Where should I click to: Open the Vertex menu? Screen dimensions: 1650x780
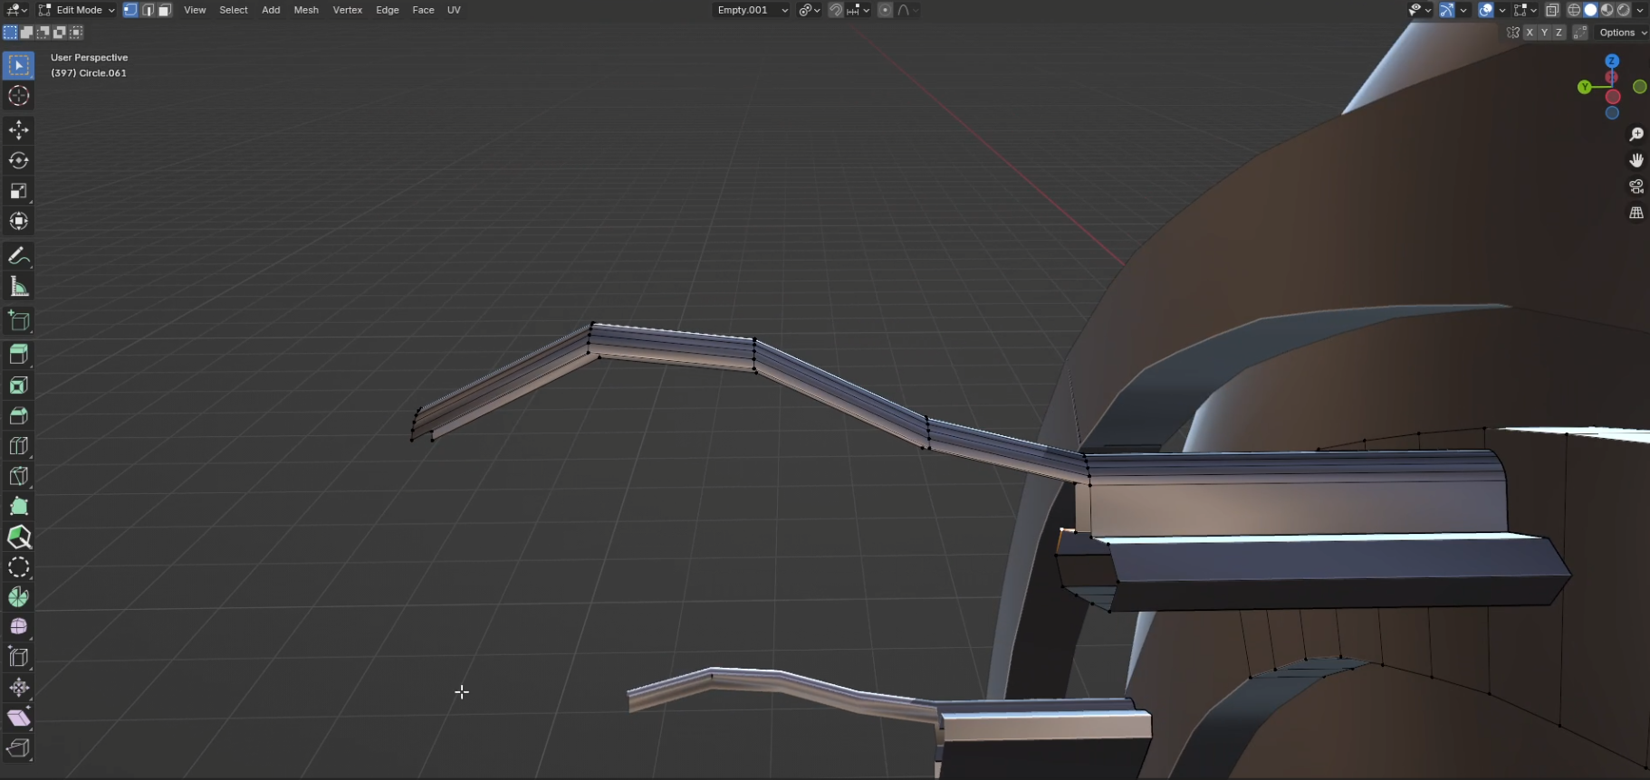pyautogui.click(x=348, y=10)
